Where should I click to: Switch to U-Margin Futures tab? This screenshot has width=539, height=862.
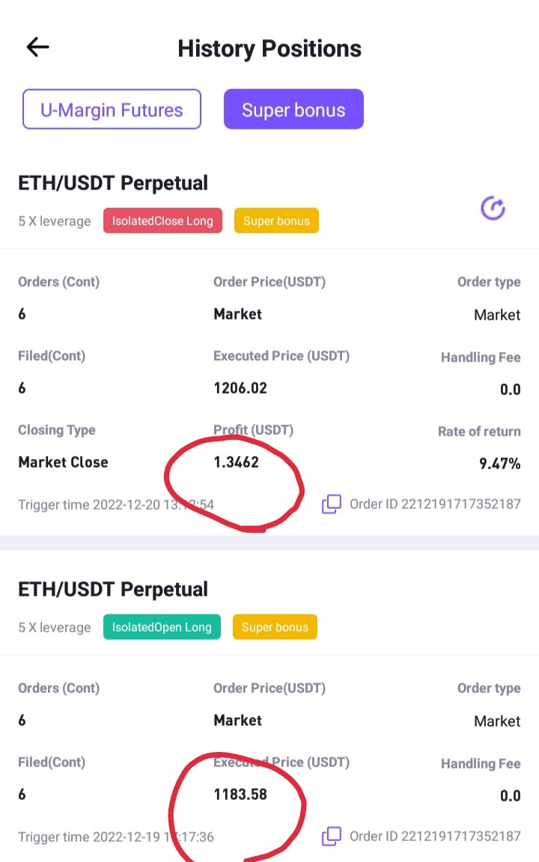click(112, 109)
